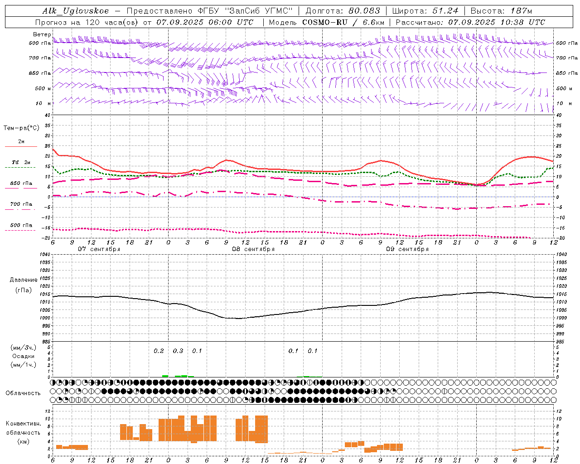
Task: Click the 'Давление' pressure panel label
Action: 24,280
